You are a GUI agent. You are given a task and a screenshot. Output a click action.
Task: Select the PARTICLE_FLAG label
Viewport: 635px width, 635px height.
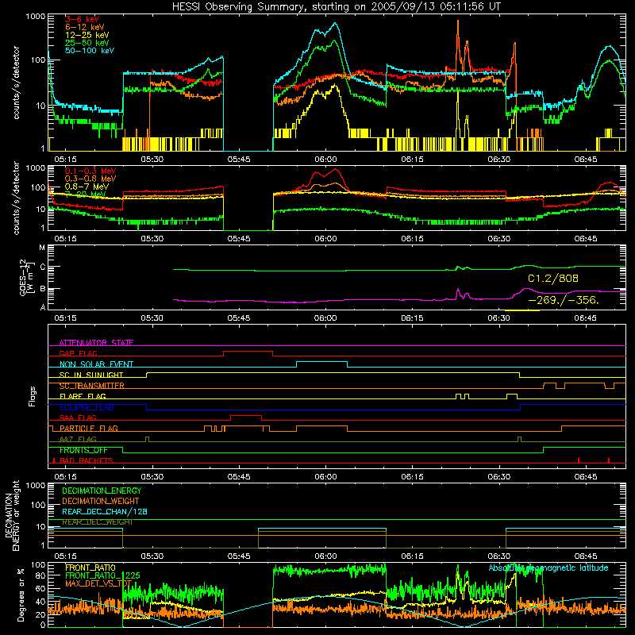coord(89,429)
